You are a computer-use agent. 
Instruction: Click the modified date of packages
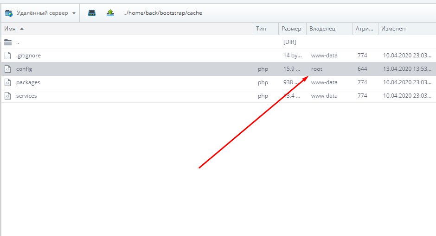click(x=407, y=82)
